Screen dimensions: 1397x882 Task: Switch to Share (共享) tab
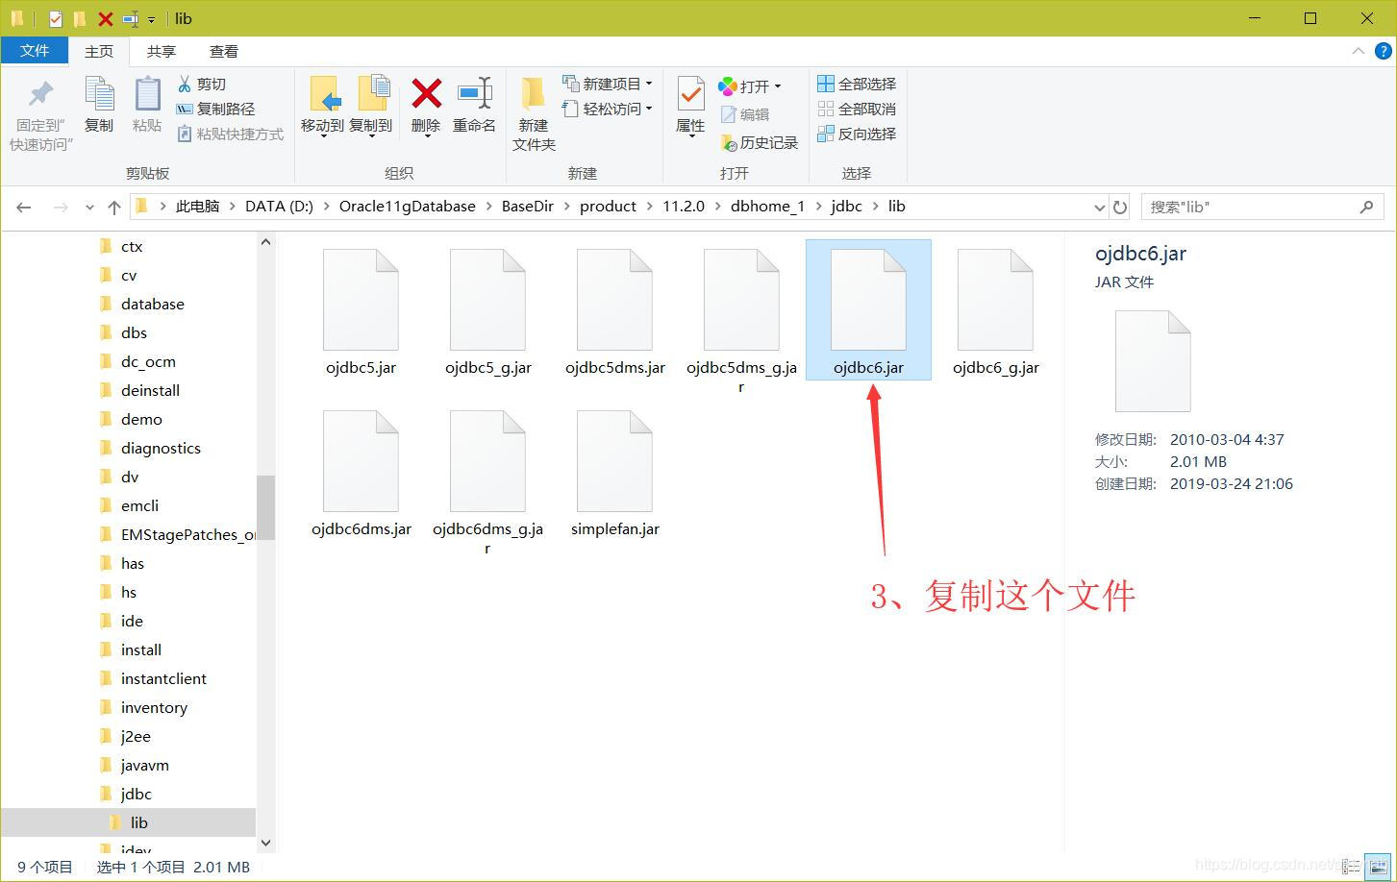(x=162, y=51)
